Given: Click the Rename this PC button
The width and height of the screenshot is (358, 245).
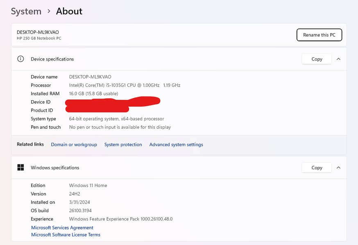Looking at the screenshot, I should (319, 35).
